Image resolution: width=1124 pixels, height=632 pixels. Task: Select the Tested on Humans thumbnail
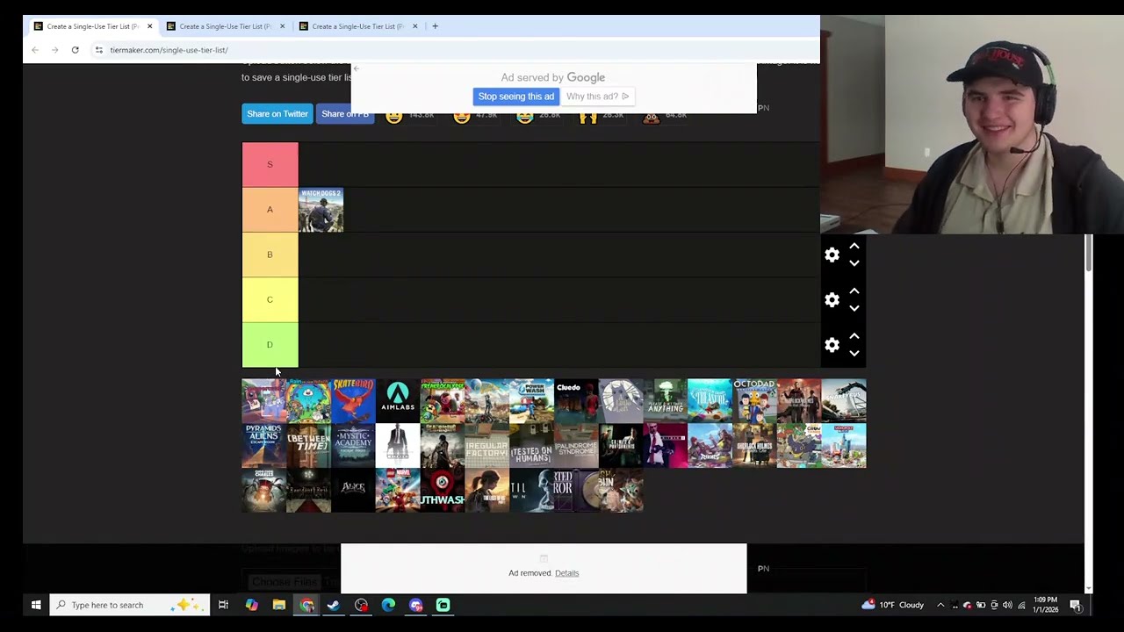click(531, 446)
